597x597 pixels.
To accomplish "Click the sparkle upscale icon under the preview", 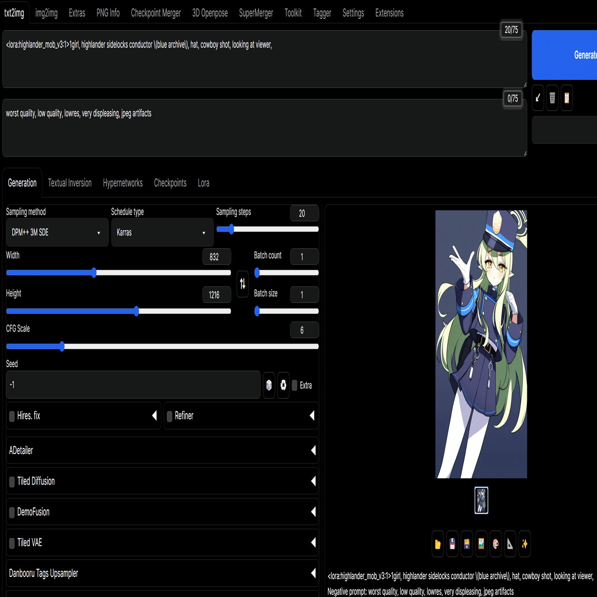I will pos(525,544).
